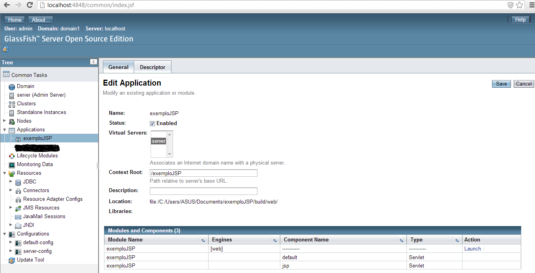Cancel editing the application
The width and height of the screenshot is (535, 273).
(524, 84)
